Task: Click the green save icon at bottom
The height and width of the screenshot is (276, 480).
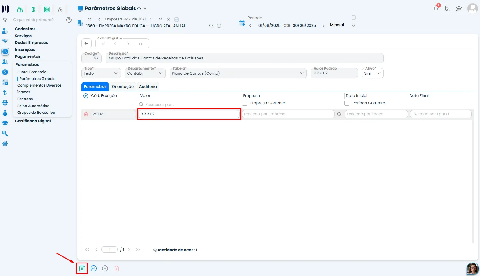Action: tap(82, 268)
